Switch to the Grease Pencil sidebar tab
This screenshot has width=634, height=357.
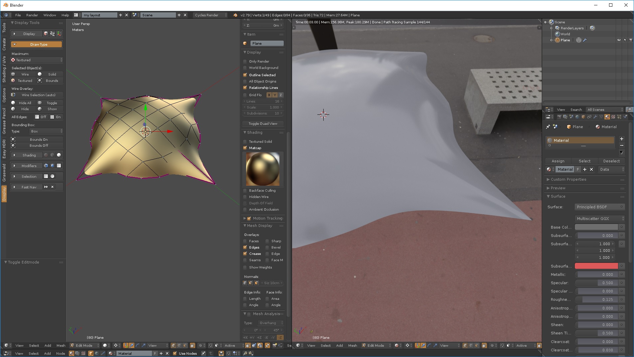pyautogui.click(x=4, y=120)
